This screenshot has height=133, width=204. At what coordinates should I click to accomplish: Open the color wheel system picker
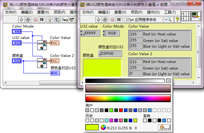[x=103, y=127]
